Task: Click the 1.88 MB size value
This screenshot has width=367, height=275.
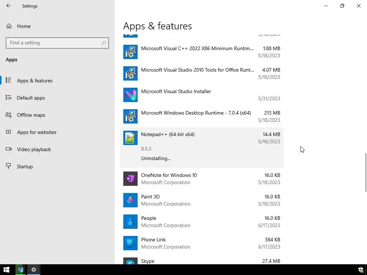Action: click(x=272, y=48)
